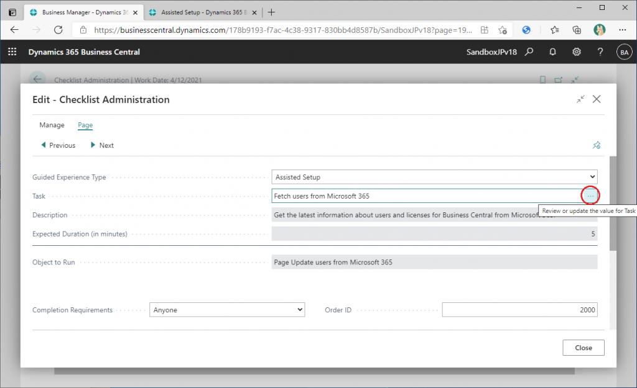
Task: Open the notifications bell icon
Action: [x=552, y=52]
